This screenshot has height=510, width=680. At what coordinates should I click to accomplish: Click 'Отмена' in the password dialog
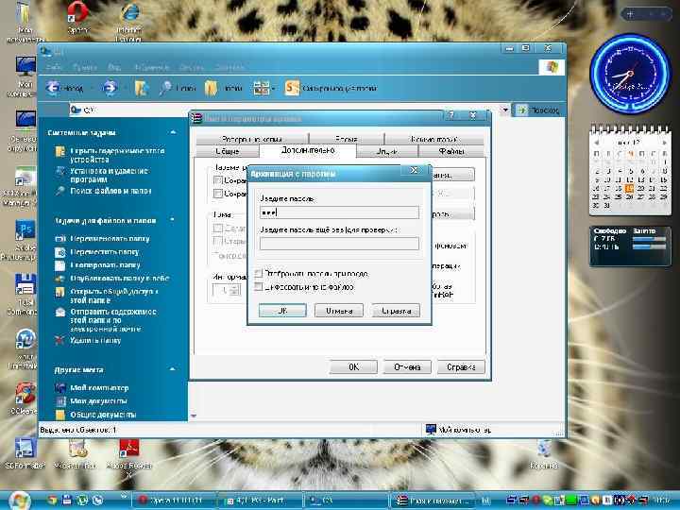pos(339,311)
